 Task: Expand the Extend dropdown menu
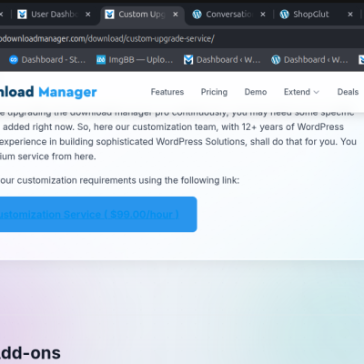pyautogui.click(x=301, y=92)
